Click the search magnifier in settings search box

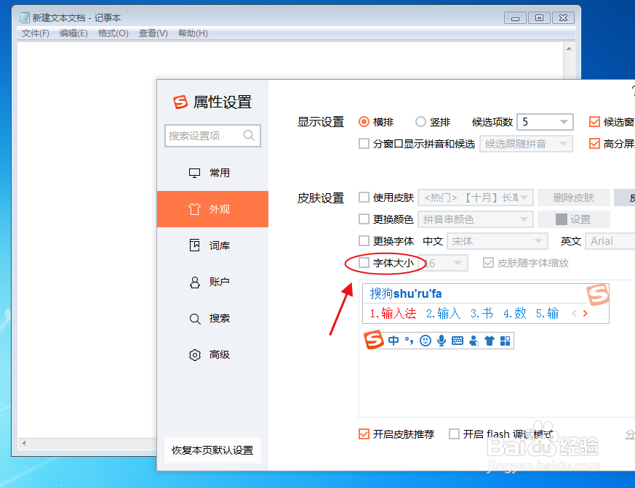tap(249, 136)
